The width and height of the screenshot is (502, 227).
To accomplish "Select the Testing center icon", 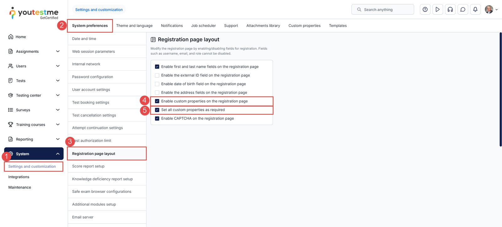I will click(11, 95).
